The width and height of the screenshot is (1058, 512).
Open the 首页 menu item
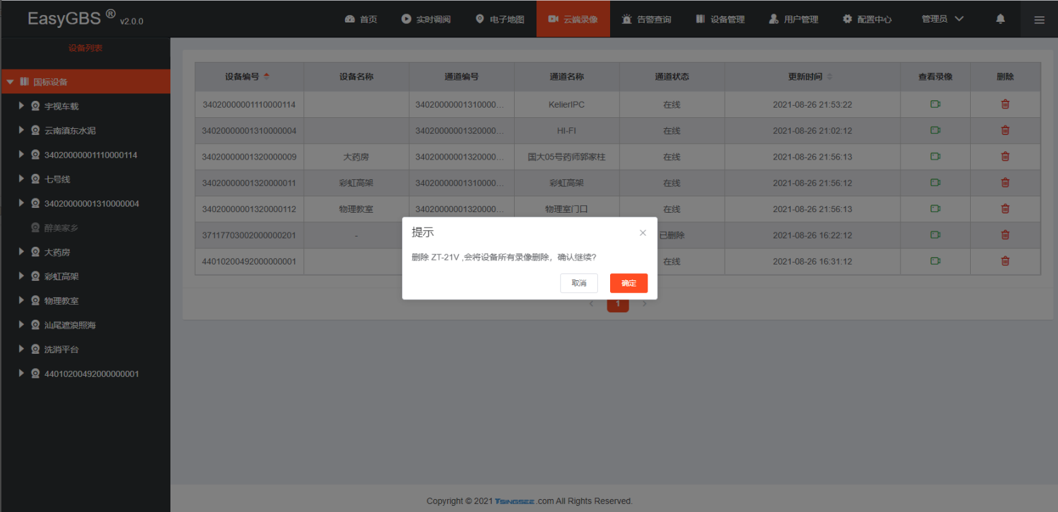(x=361, y=19)
